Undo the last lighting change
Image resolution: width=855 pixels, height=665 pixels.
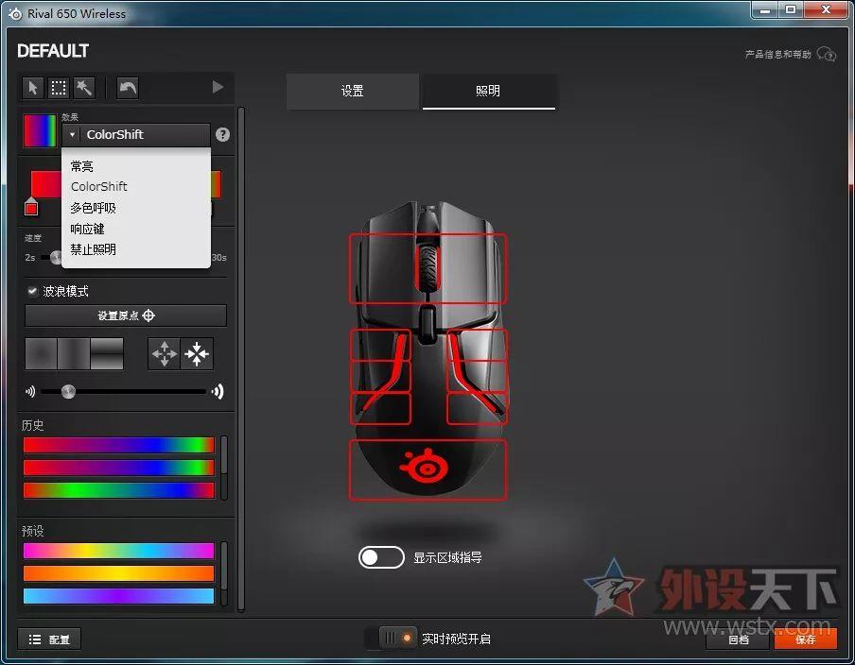[128, 88]
